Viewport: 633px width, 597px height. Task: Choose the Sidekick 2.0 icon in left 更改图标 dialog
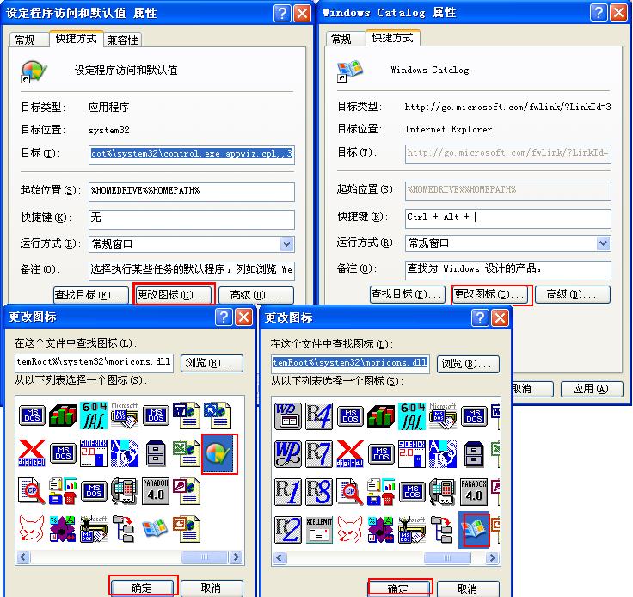tap(94, 453)
